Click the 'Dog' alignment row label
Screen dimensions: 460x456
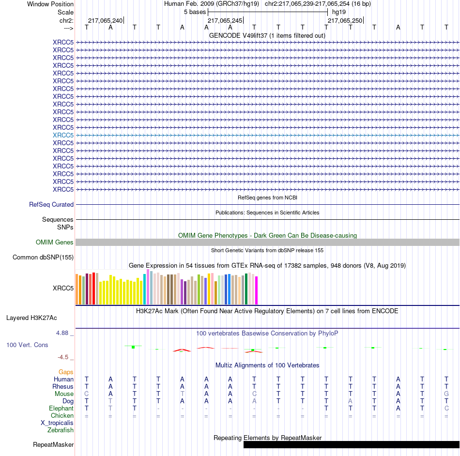(x=68, y=401)
